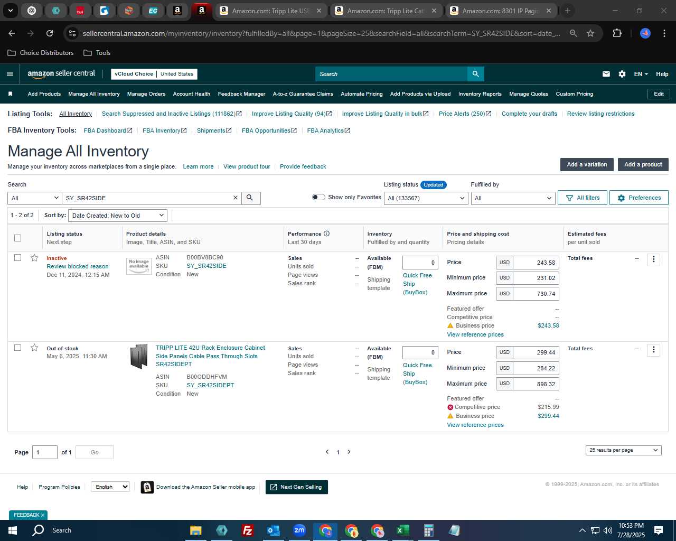Open the Performance column info icon

326,234
